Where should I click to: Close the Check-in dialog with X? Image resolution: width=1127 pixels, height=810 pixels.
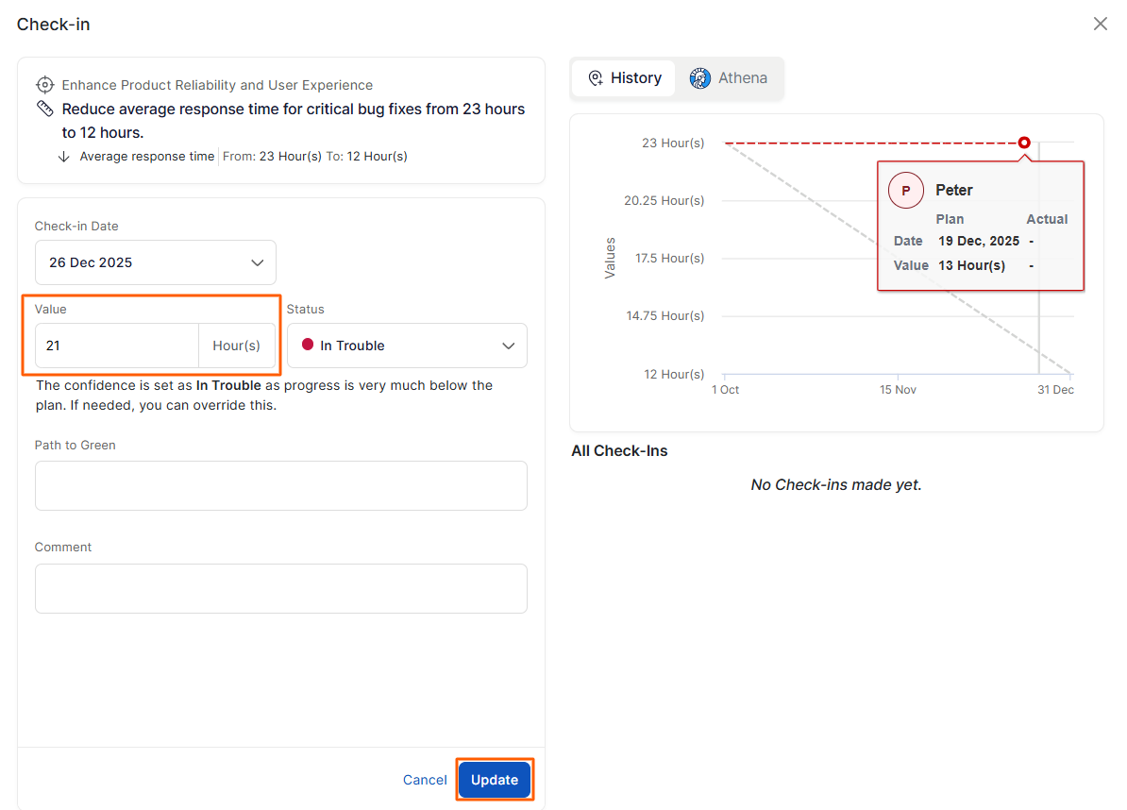(x=1100, y=24)
